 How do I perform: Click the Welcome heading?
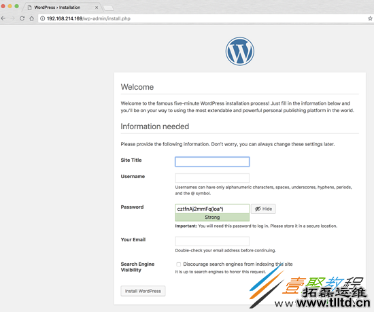(137, 87)
